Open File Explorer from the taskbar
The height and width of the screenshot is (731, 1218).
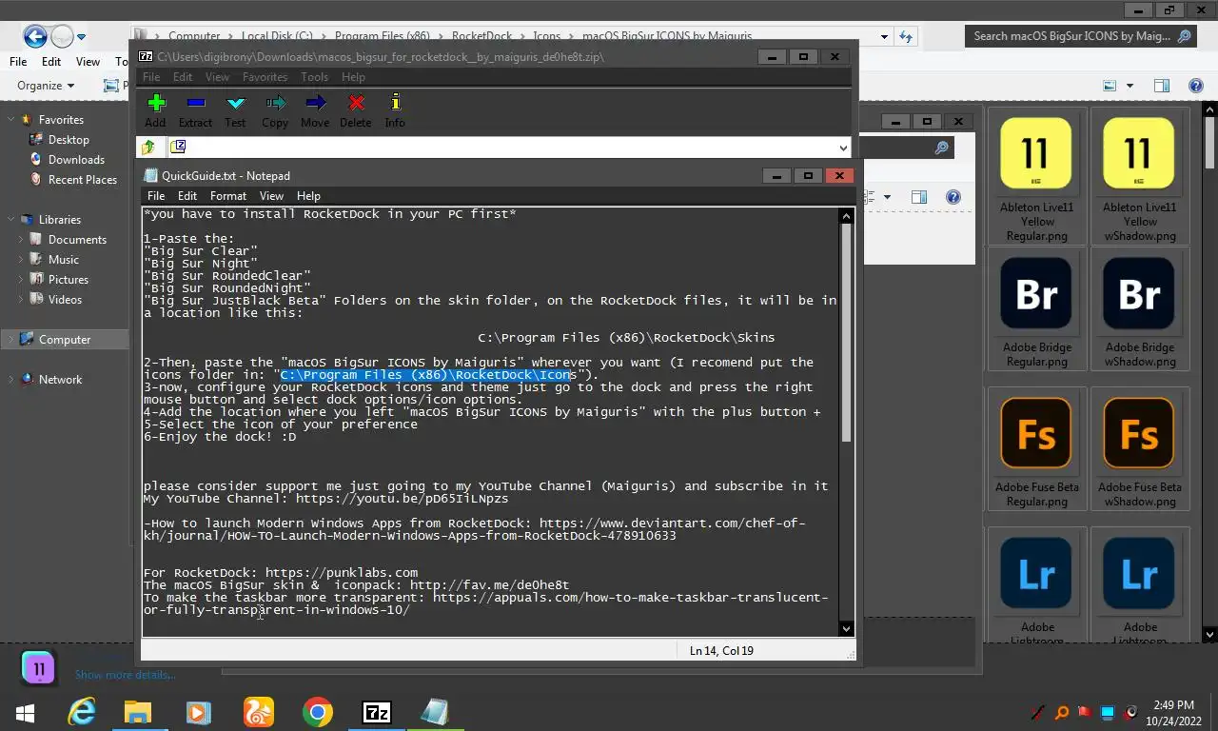pos(138,712)
